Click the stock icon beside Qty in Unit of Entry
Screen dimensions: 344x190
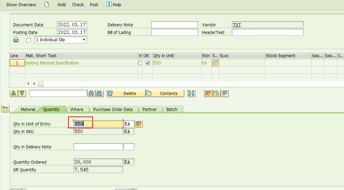click(x=139, y=124)
